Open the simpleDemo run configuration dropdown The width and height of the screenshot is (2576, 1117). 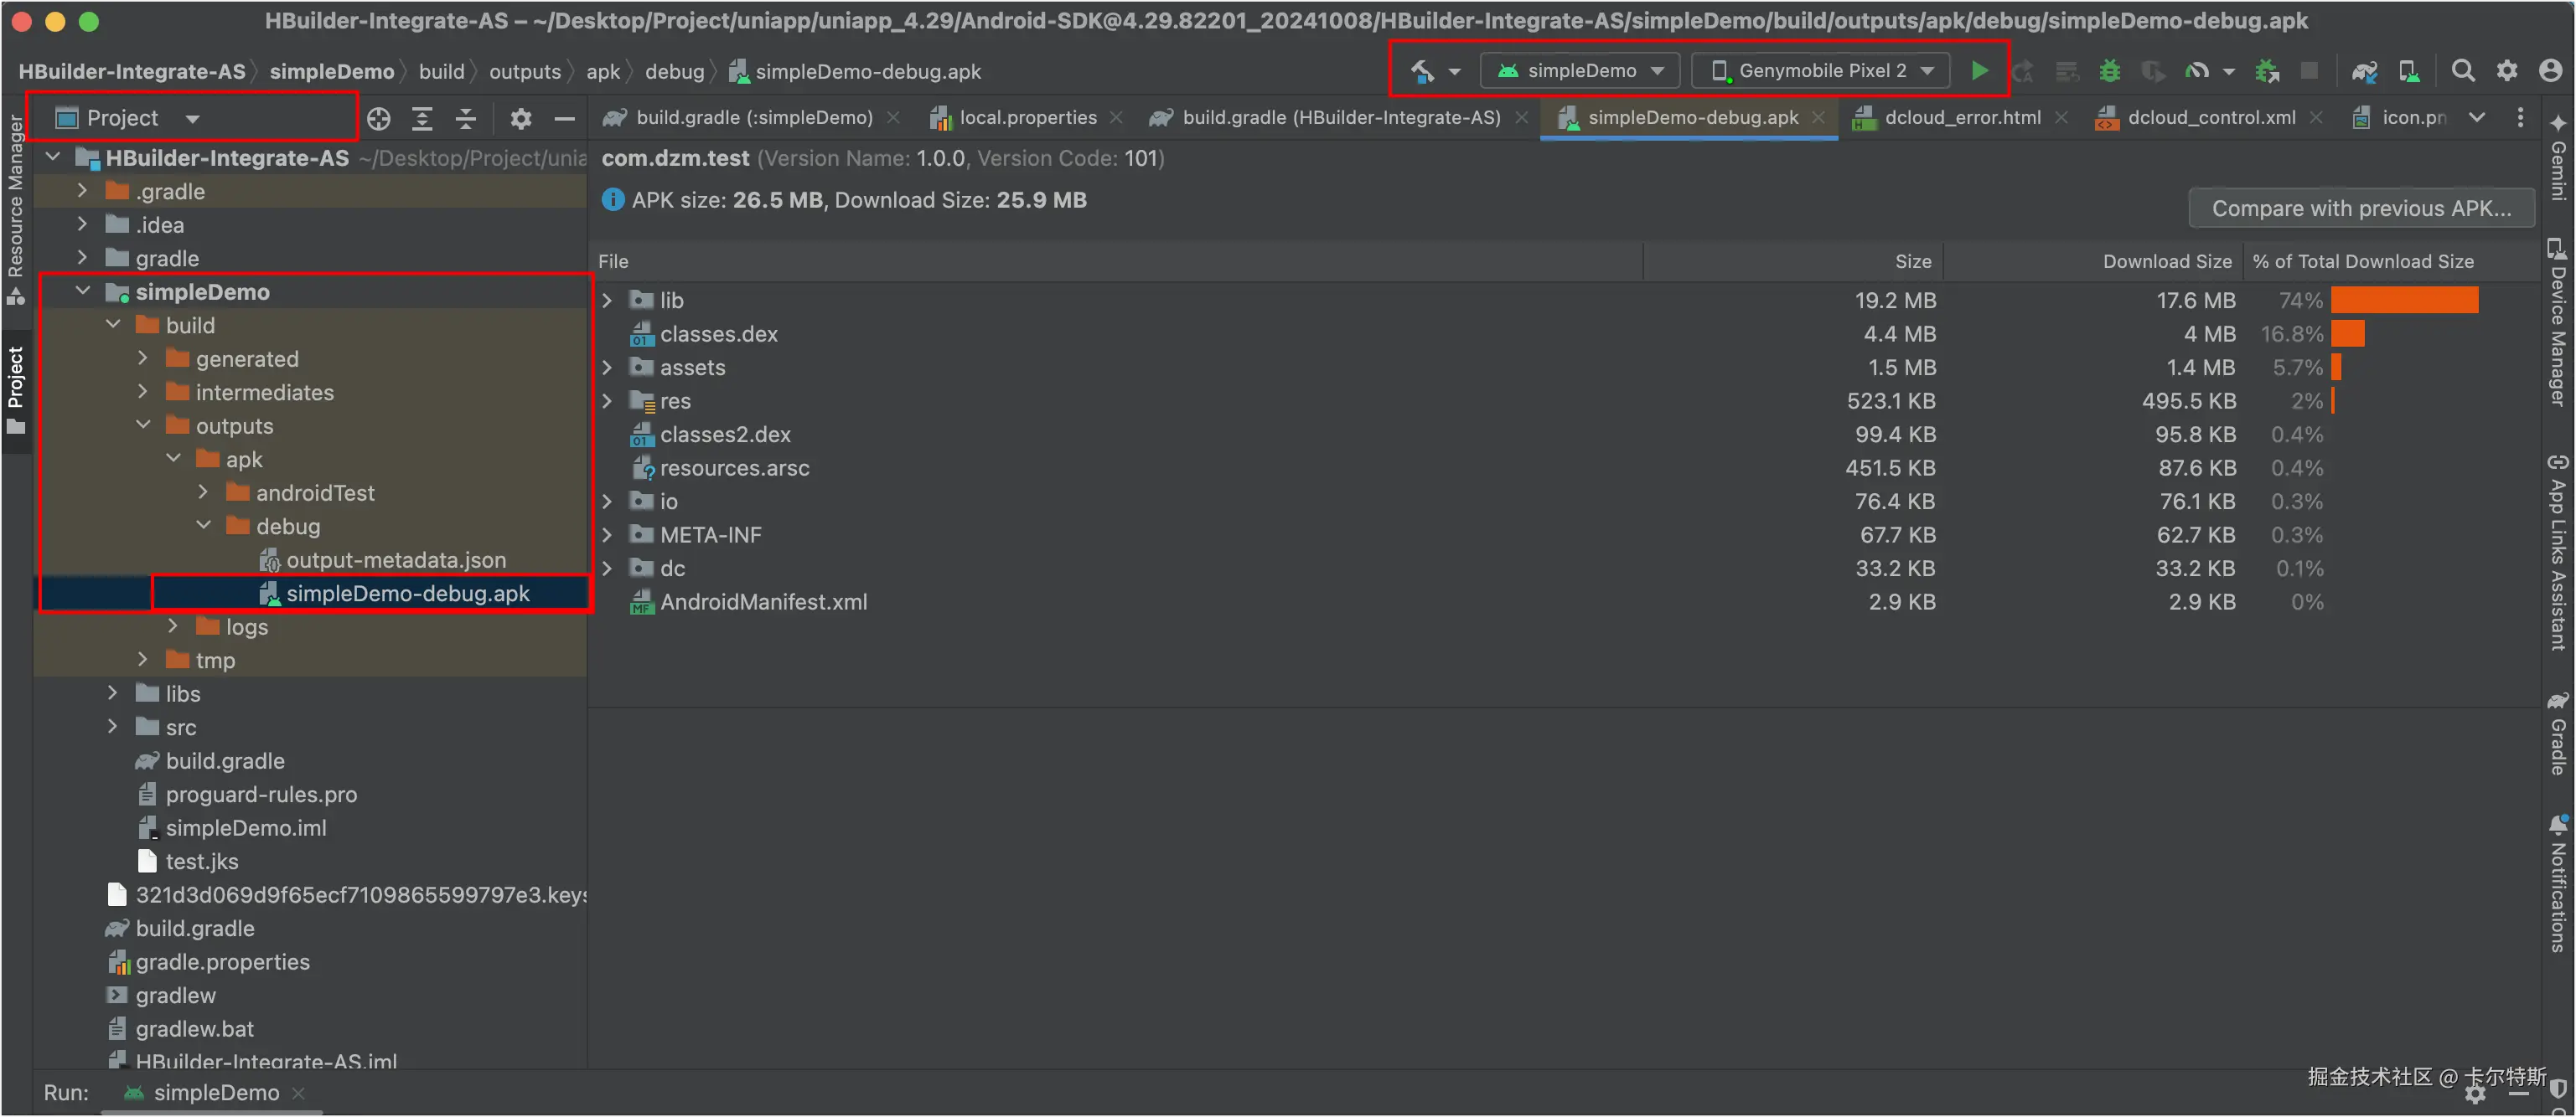click(x=1581, y=71)
